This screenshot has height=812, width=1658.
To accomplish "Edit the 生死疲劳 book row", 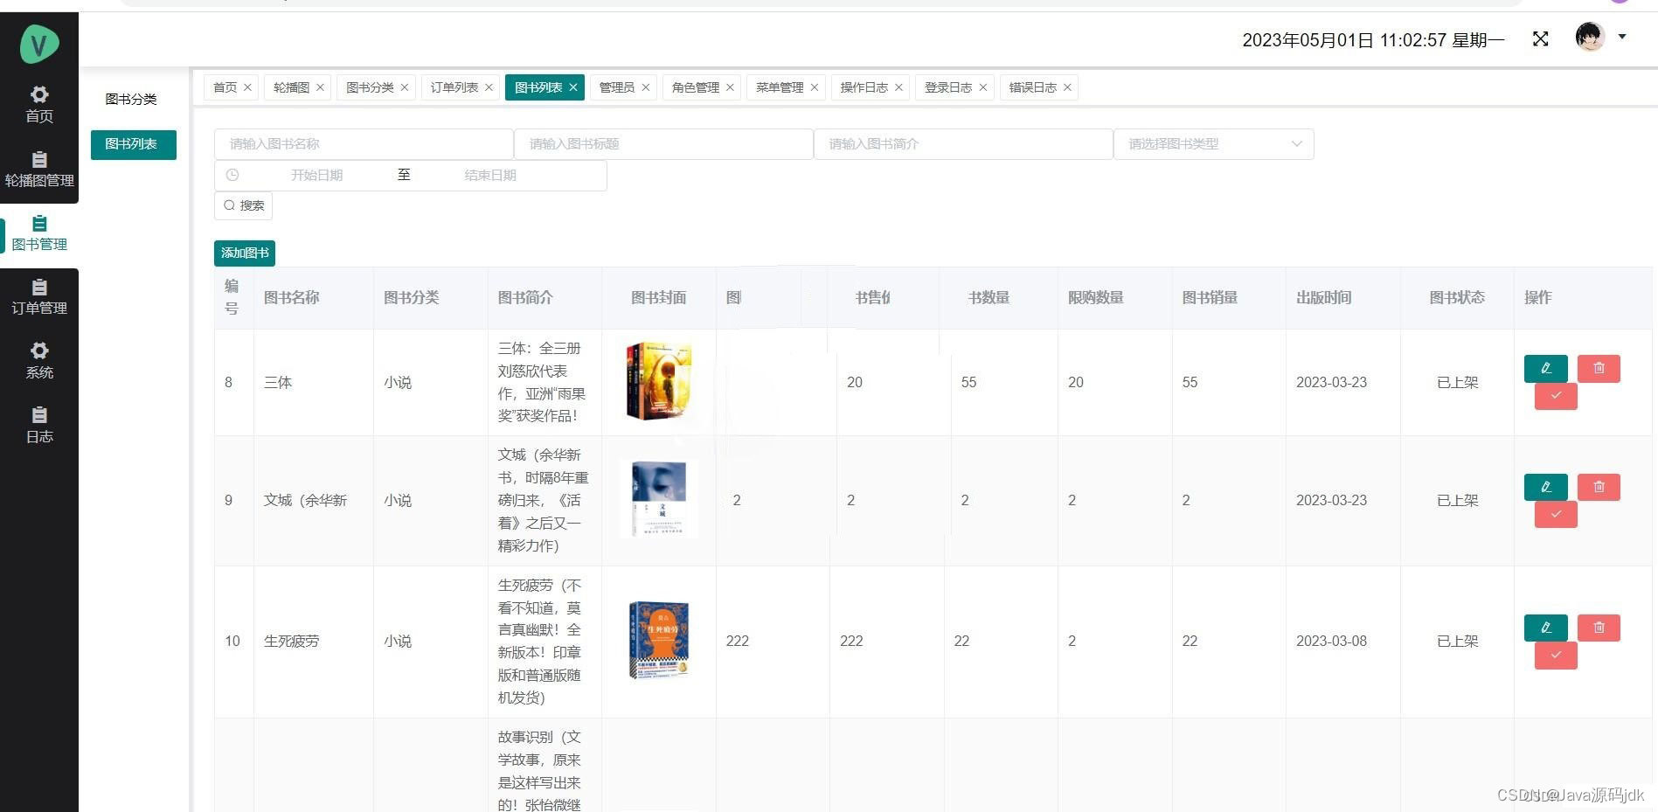I will (1545, 628).
